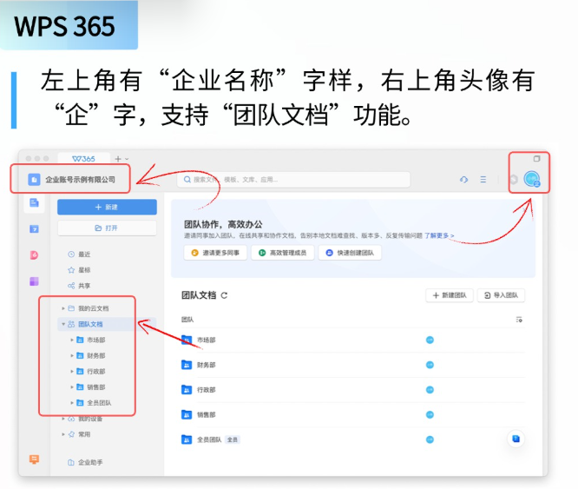Click 导入团队 button
This screenshot has height=489, width=578.
click(x=501, y=295)
